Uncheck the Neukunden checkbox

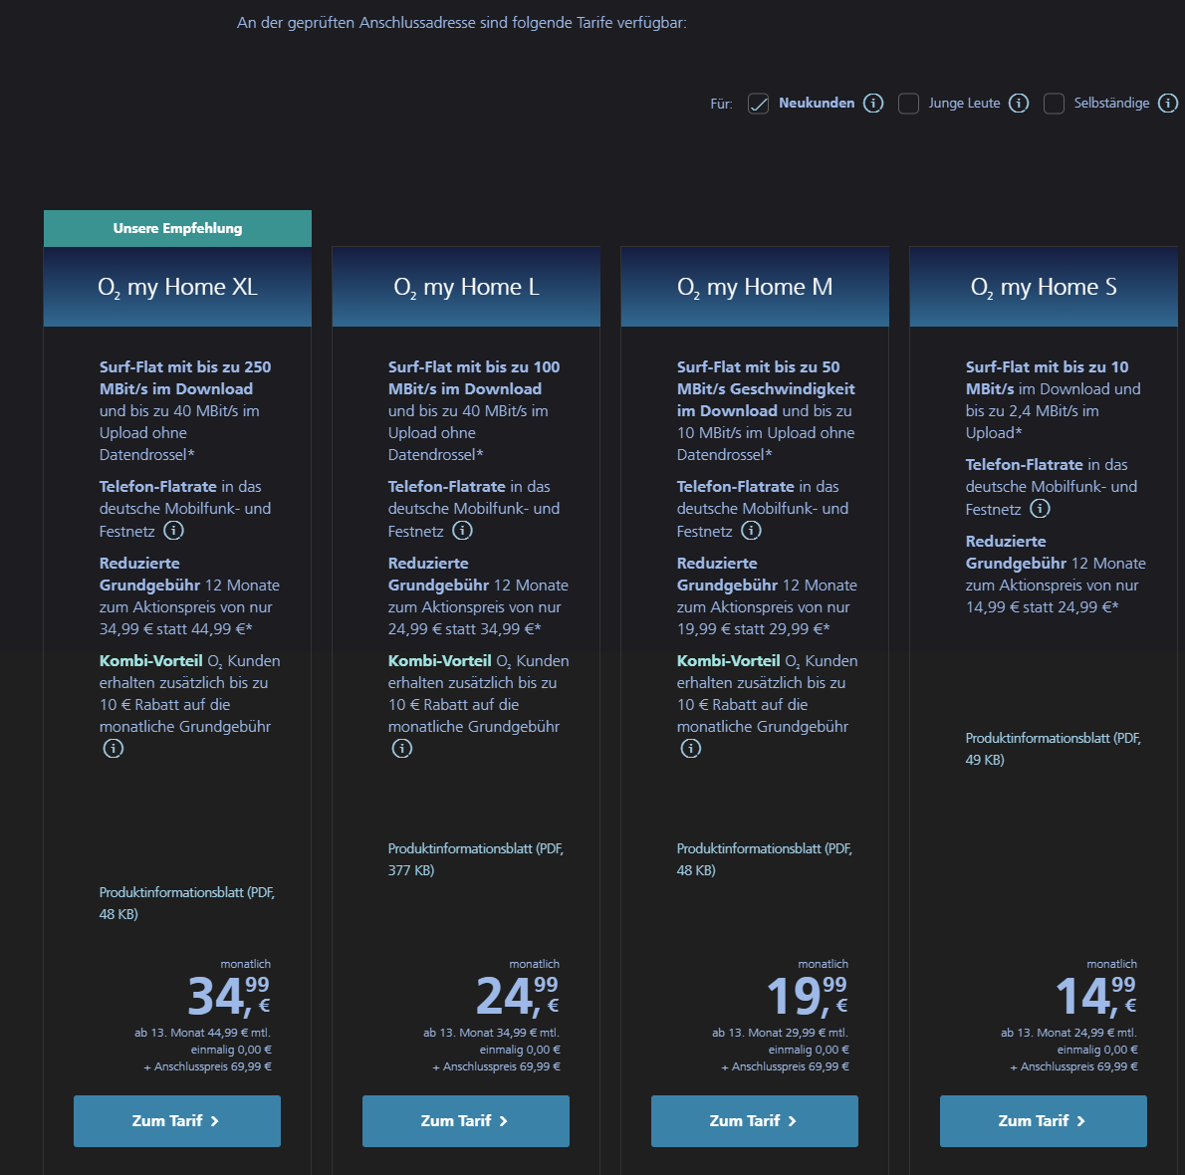tap(758, 104)
